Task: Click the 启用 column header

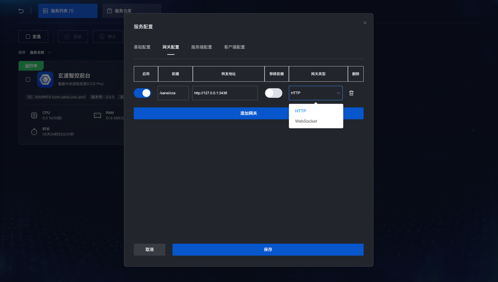Action: [146, 74]
